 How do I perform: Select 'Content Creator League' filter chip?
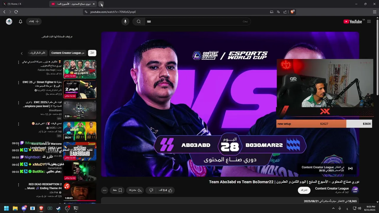[x=68, y=53]
